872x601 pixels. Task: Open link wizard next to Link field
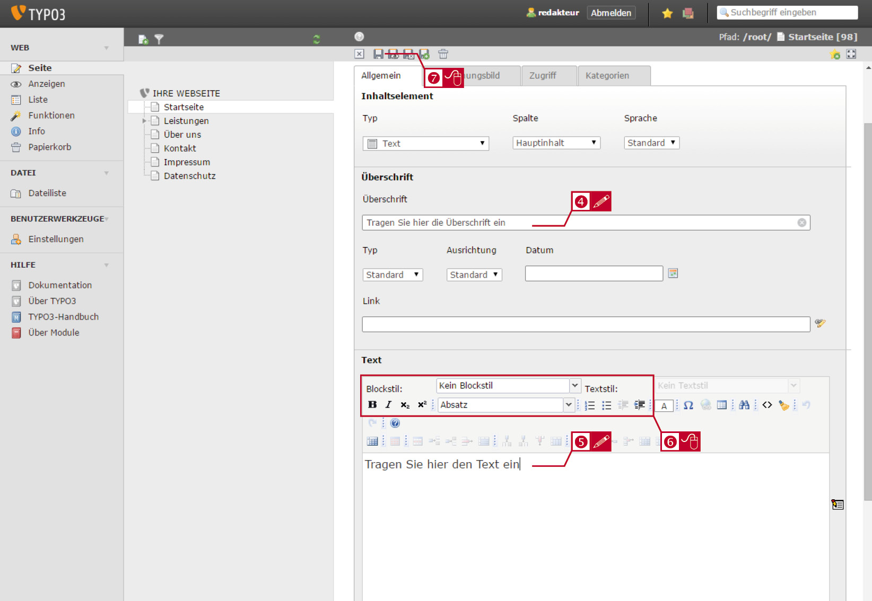pos(821,323)
